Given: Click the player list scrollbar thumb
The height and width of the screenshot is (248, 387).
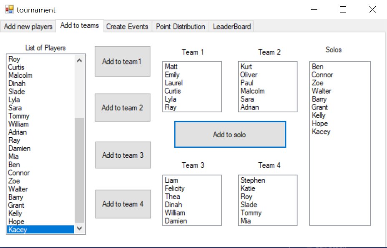Looking at the screenshot, I should point(79,170).
